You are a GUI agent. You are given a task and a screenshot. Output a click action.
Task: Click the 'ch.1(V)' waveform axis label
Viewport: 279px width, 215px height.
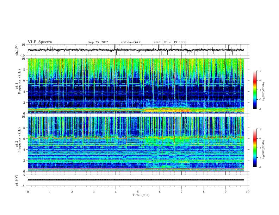[17, 50]
